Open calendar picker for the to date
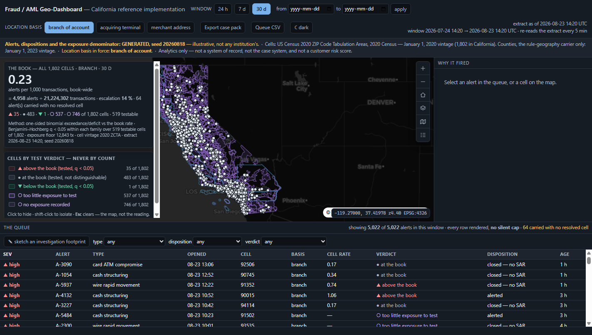Viewport: 592px width, 335px height. (x=383, y=9)
